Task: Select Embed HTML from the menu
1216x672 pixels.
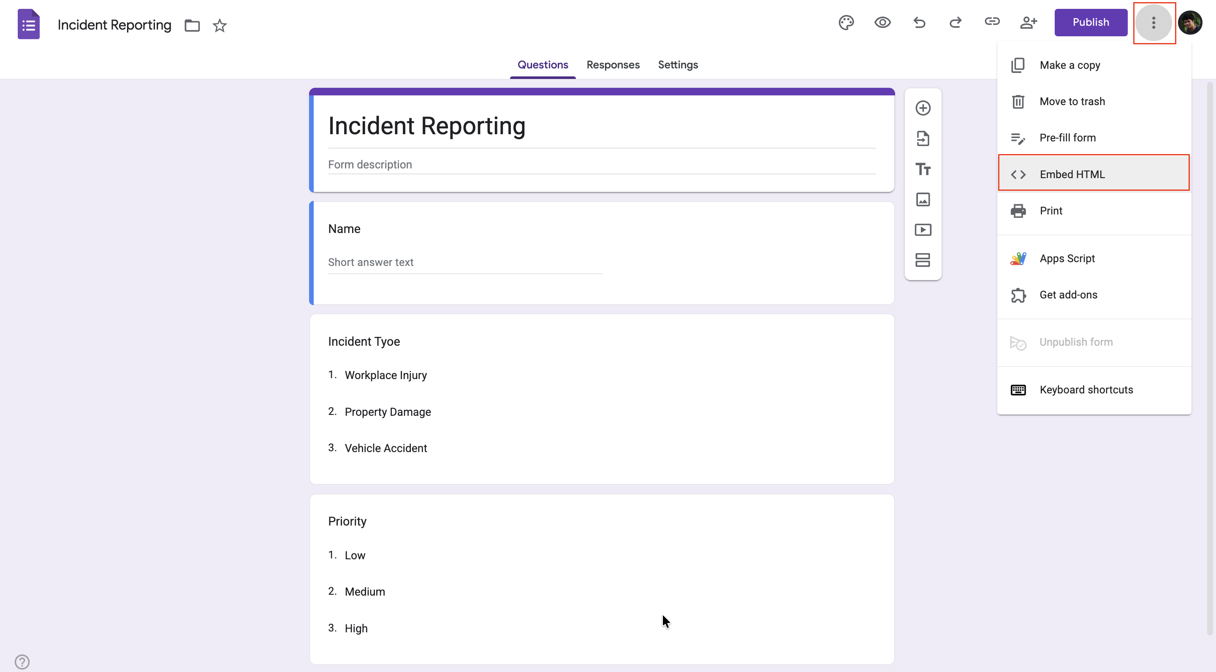Action: click(x=1073, y=174)
